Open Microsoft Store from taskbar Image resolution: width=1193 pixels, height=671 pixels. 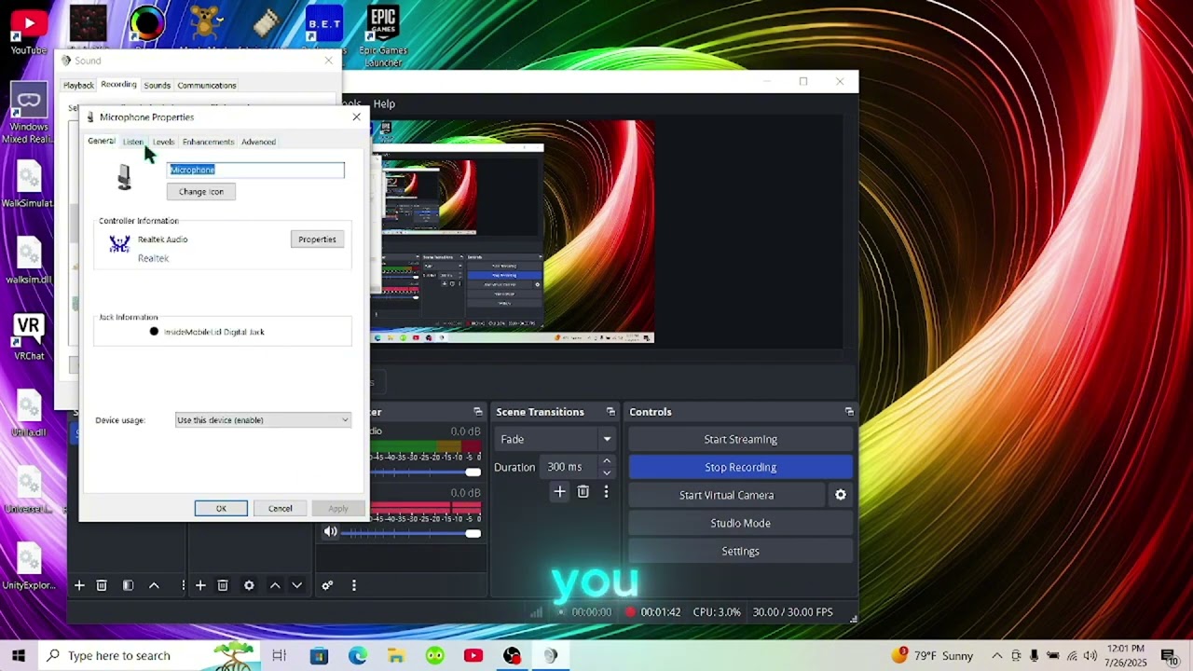319,655
